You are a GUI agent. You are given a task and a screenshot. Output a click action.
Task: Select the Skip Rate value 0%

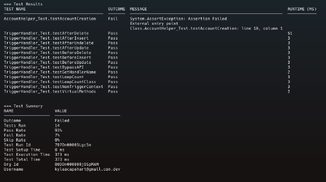tap(57, 140)
